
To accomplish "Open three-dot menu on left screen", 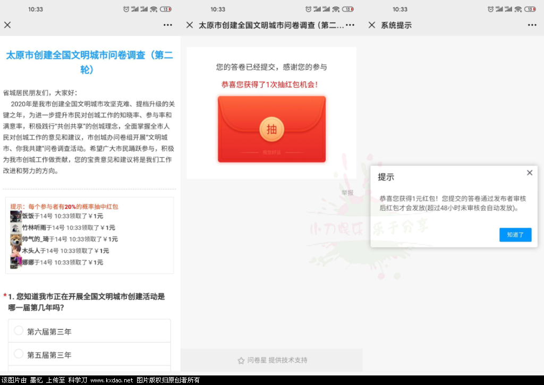I will pyautogui.click(x=168, y=25).
